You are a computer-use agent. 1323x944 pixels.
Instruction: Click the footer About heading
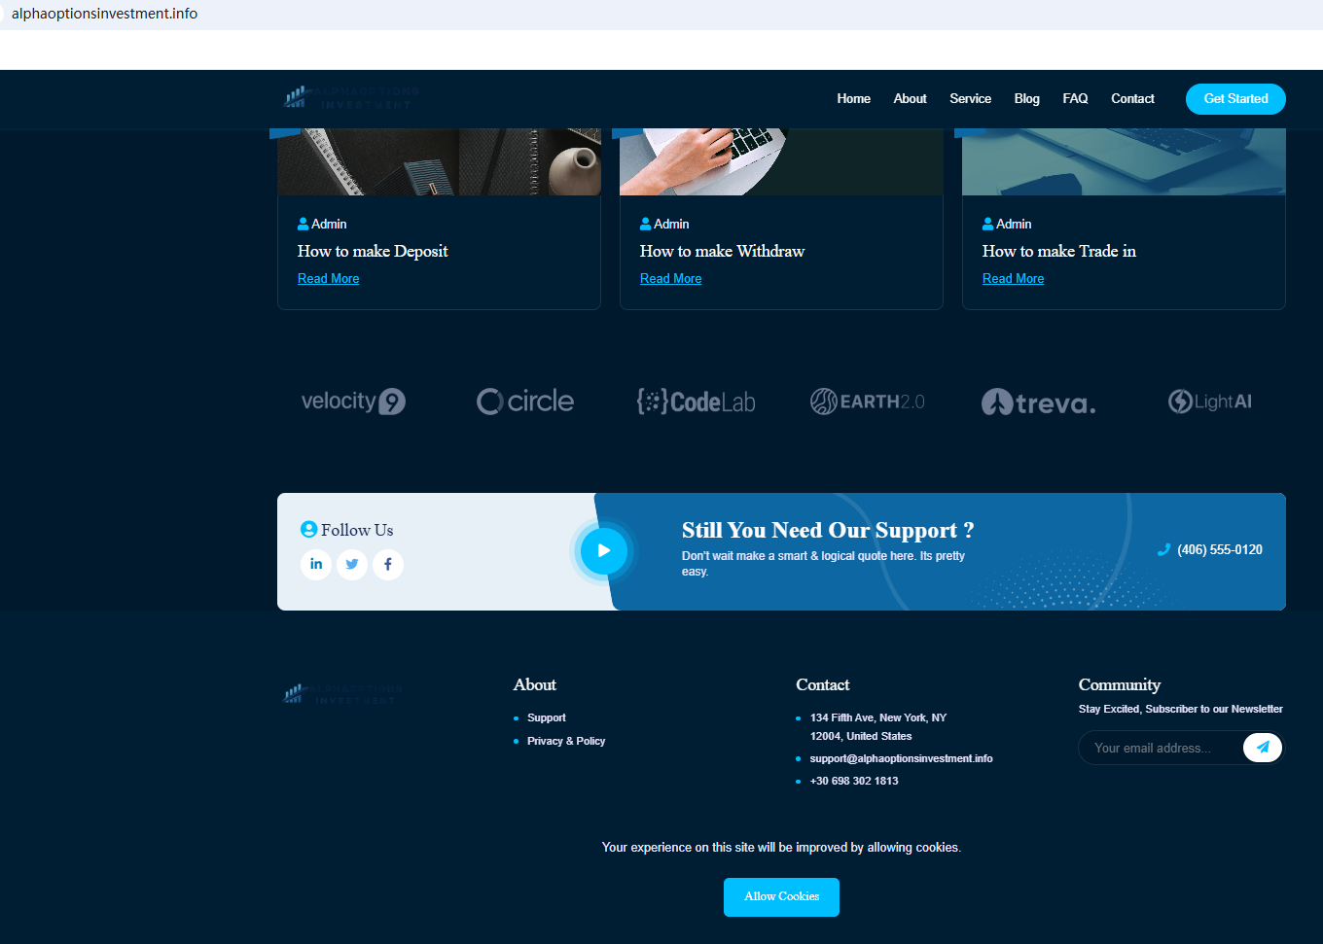point(535,685)
